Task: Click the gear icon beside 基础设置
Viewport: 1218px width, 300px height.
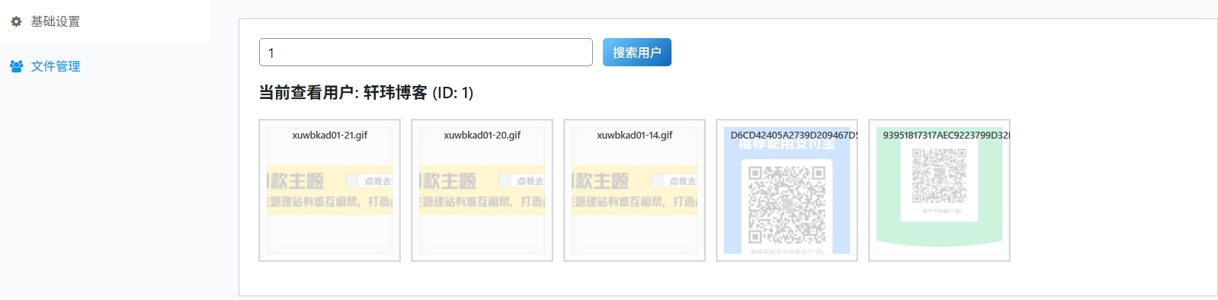Action: pos(16,21)
